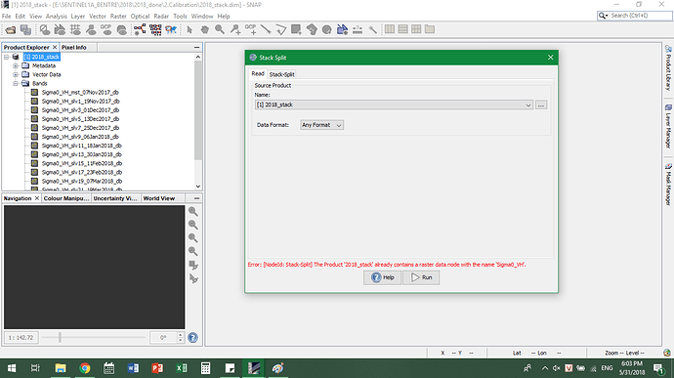Tile windows evenly using grid icon

[x=416, y=29]
